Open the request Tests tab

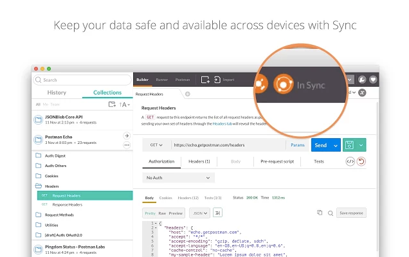(x=319, y=161)
